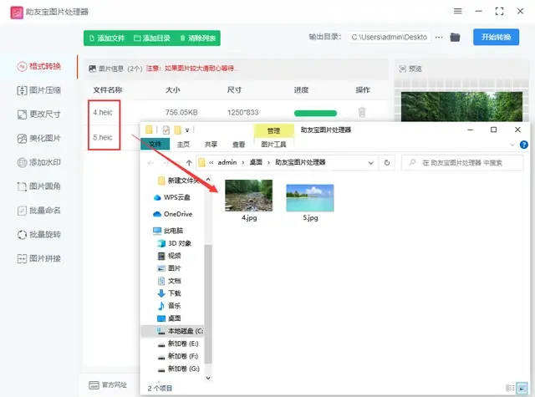The width and height of the screenshot is (535, 397).
Task: Select 视频 in the navigation pane
Action: click(x=169, y=256)
